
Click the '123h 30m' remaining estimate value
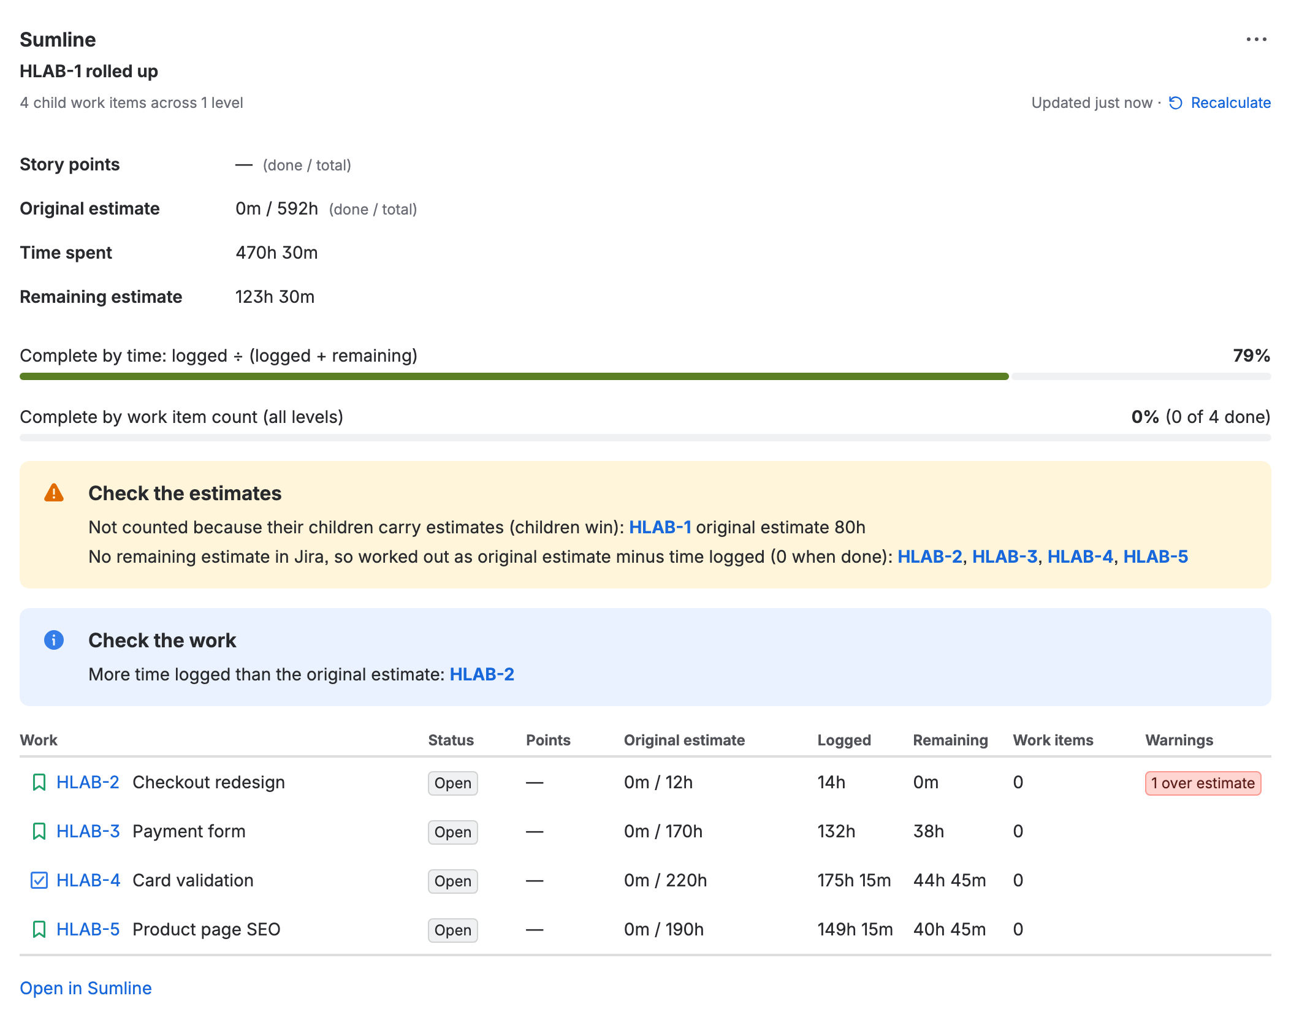tap(275, 297)
